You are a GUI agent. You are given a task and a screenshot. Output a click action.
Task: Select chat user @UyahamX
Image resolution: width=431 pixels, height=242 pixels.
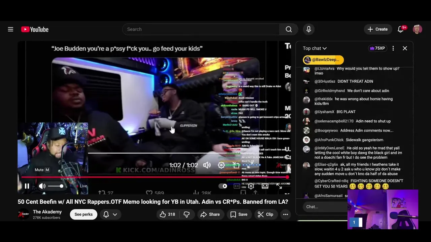324,112
